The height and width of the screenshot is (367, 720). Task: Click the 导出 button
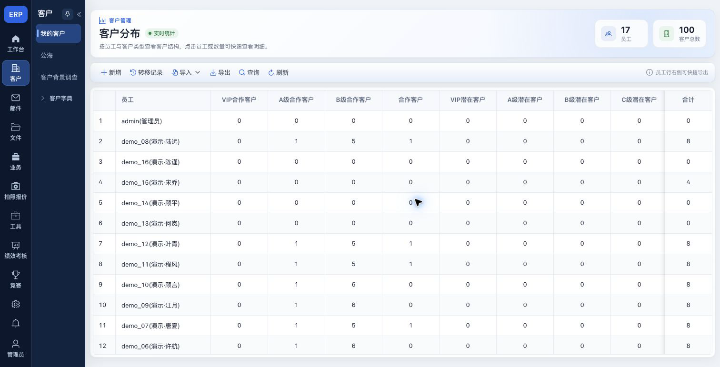[220, 72]
